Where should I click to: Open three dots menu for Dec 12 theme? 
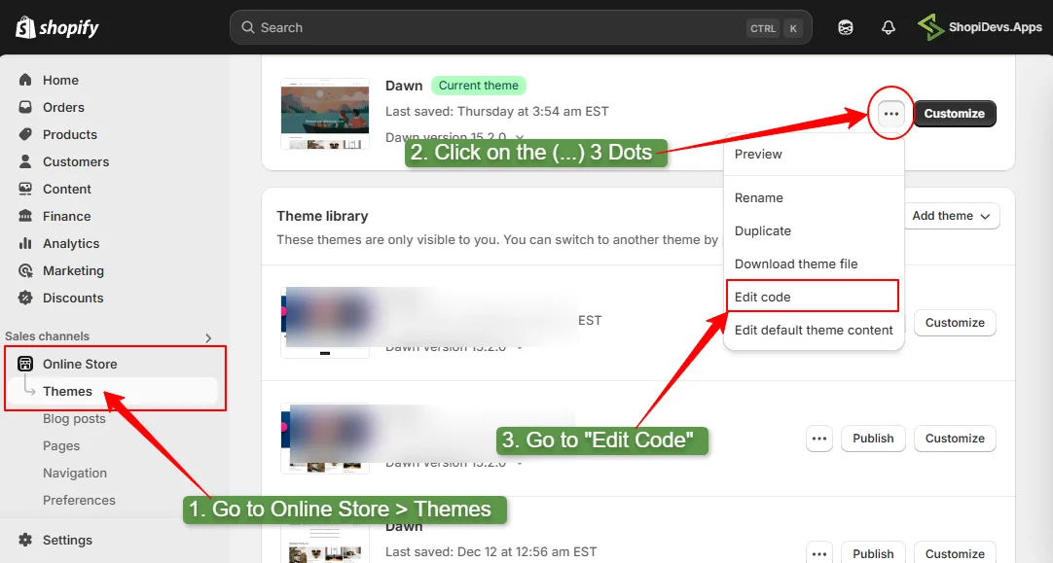pos(819,553)
